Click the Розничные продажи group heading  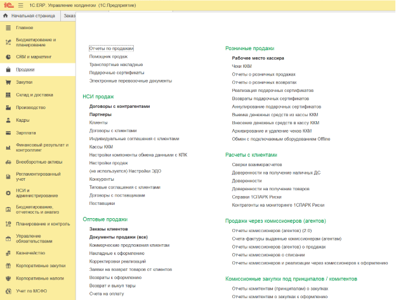point(250,48)
